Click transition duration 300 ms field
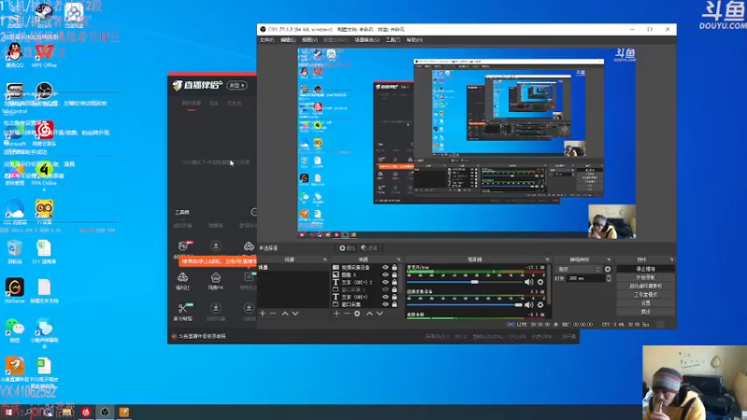 [585, 278]
